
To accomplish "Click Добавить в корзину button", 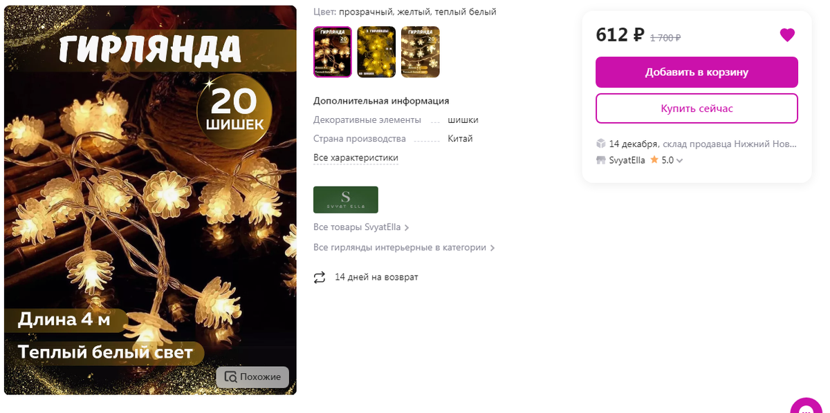I will click(x=697, y=72).
